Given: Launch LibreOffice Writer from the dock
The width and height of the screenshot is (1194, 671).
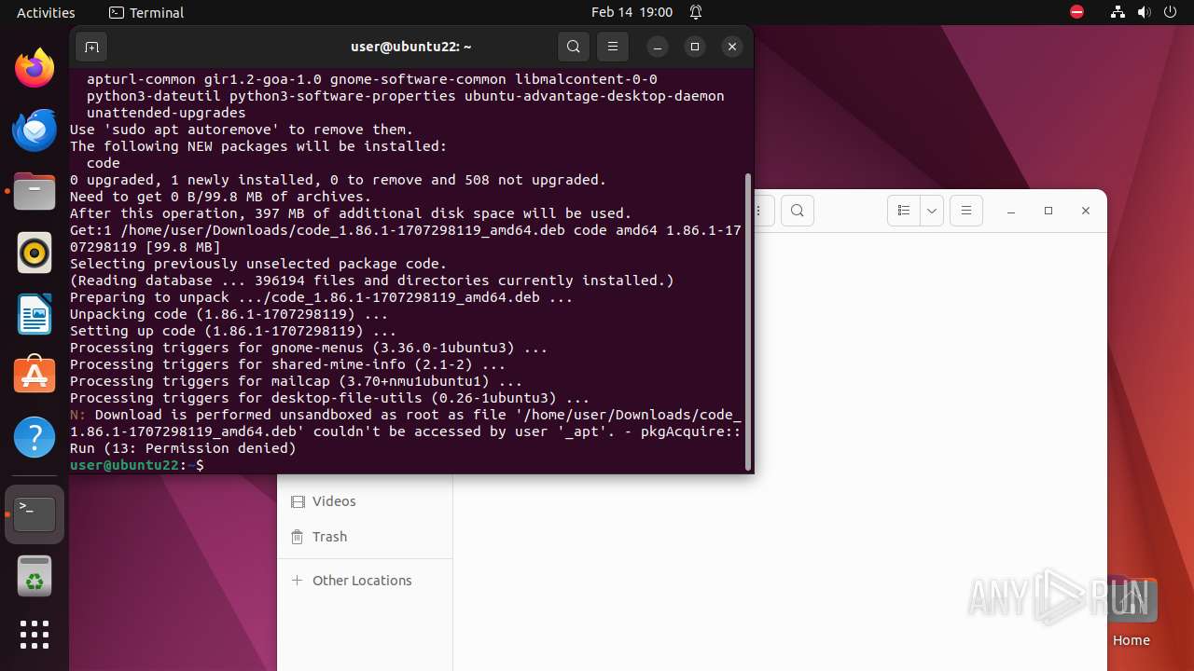Looking at the screenshot, I should [35, 314].
